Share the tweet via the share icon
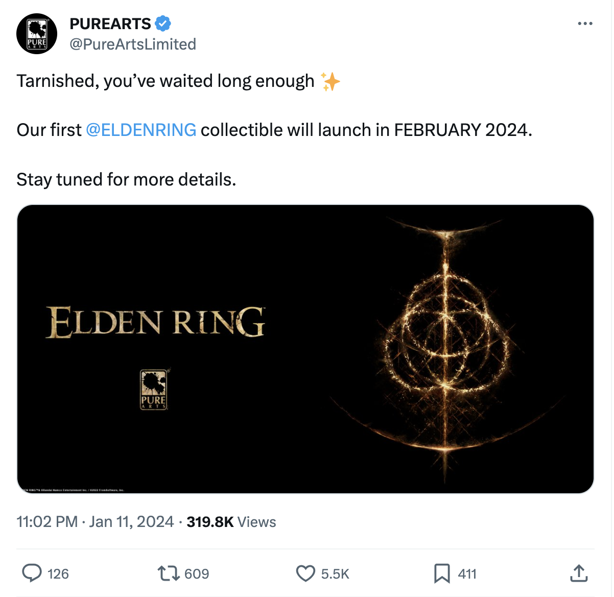 pyautogui.click(x=579, y=573)
